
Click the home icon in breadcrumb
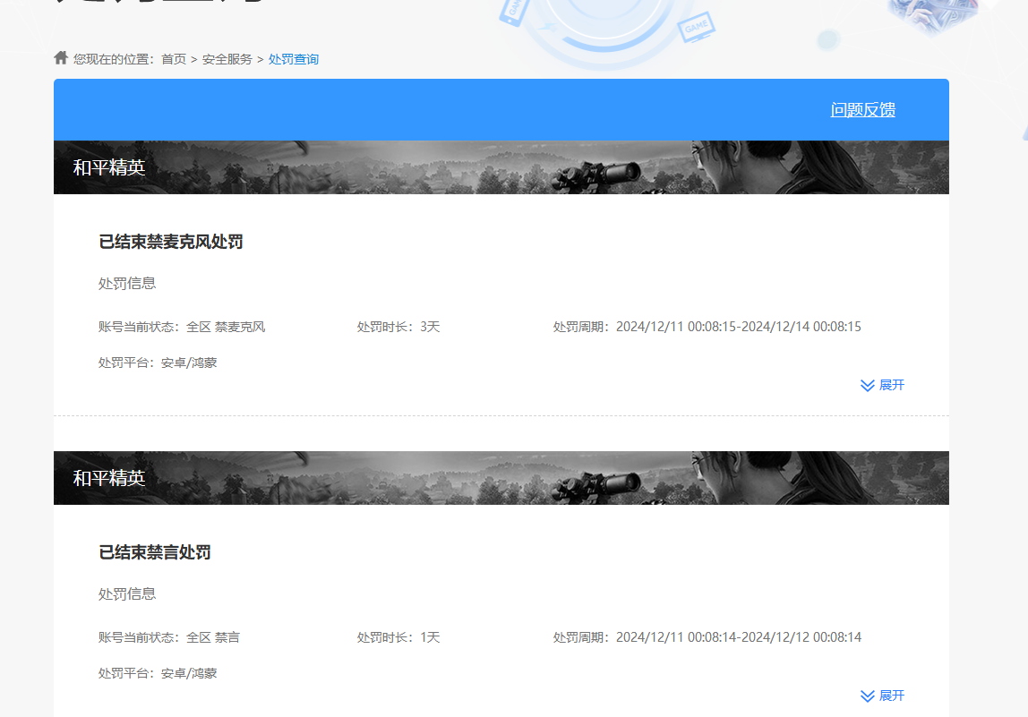(x=61, y=57)
